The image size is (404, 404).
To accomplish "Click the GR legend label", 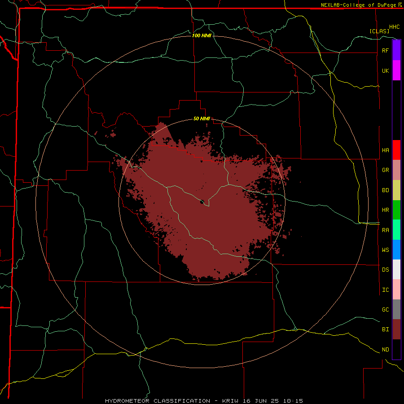I will (x=385, y=170).
